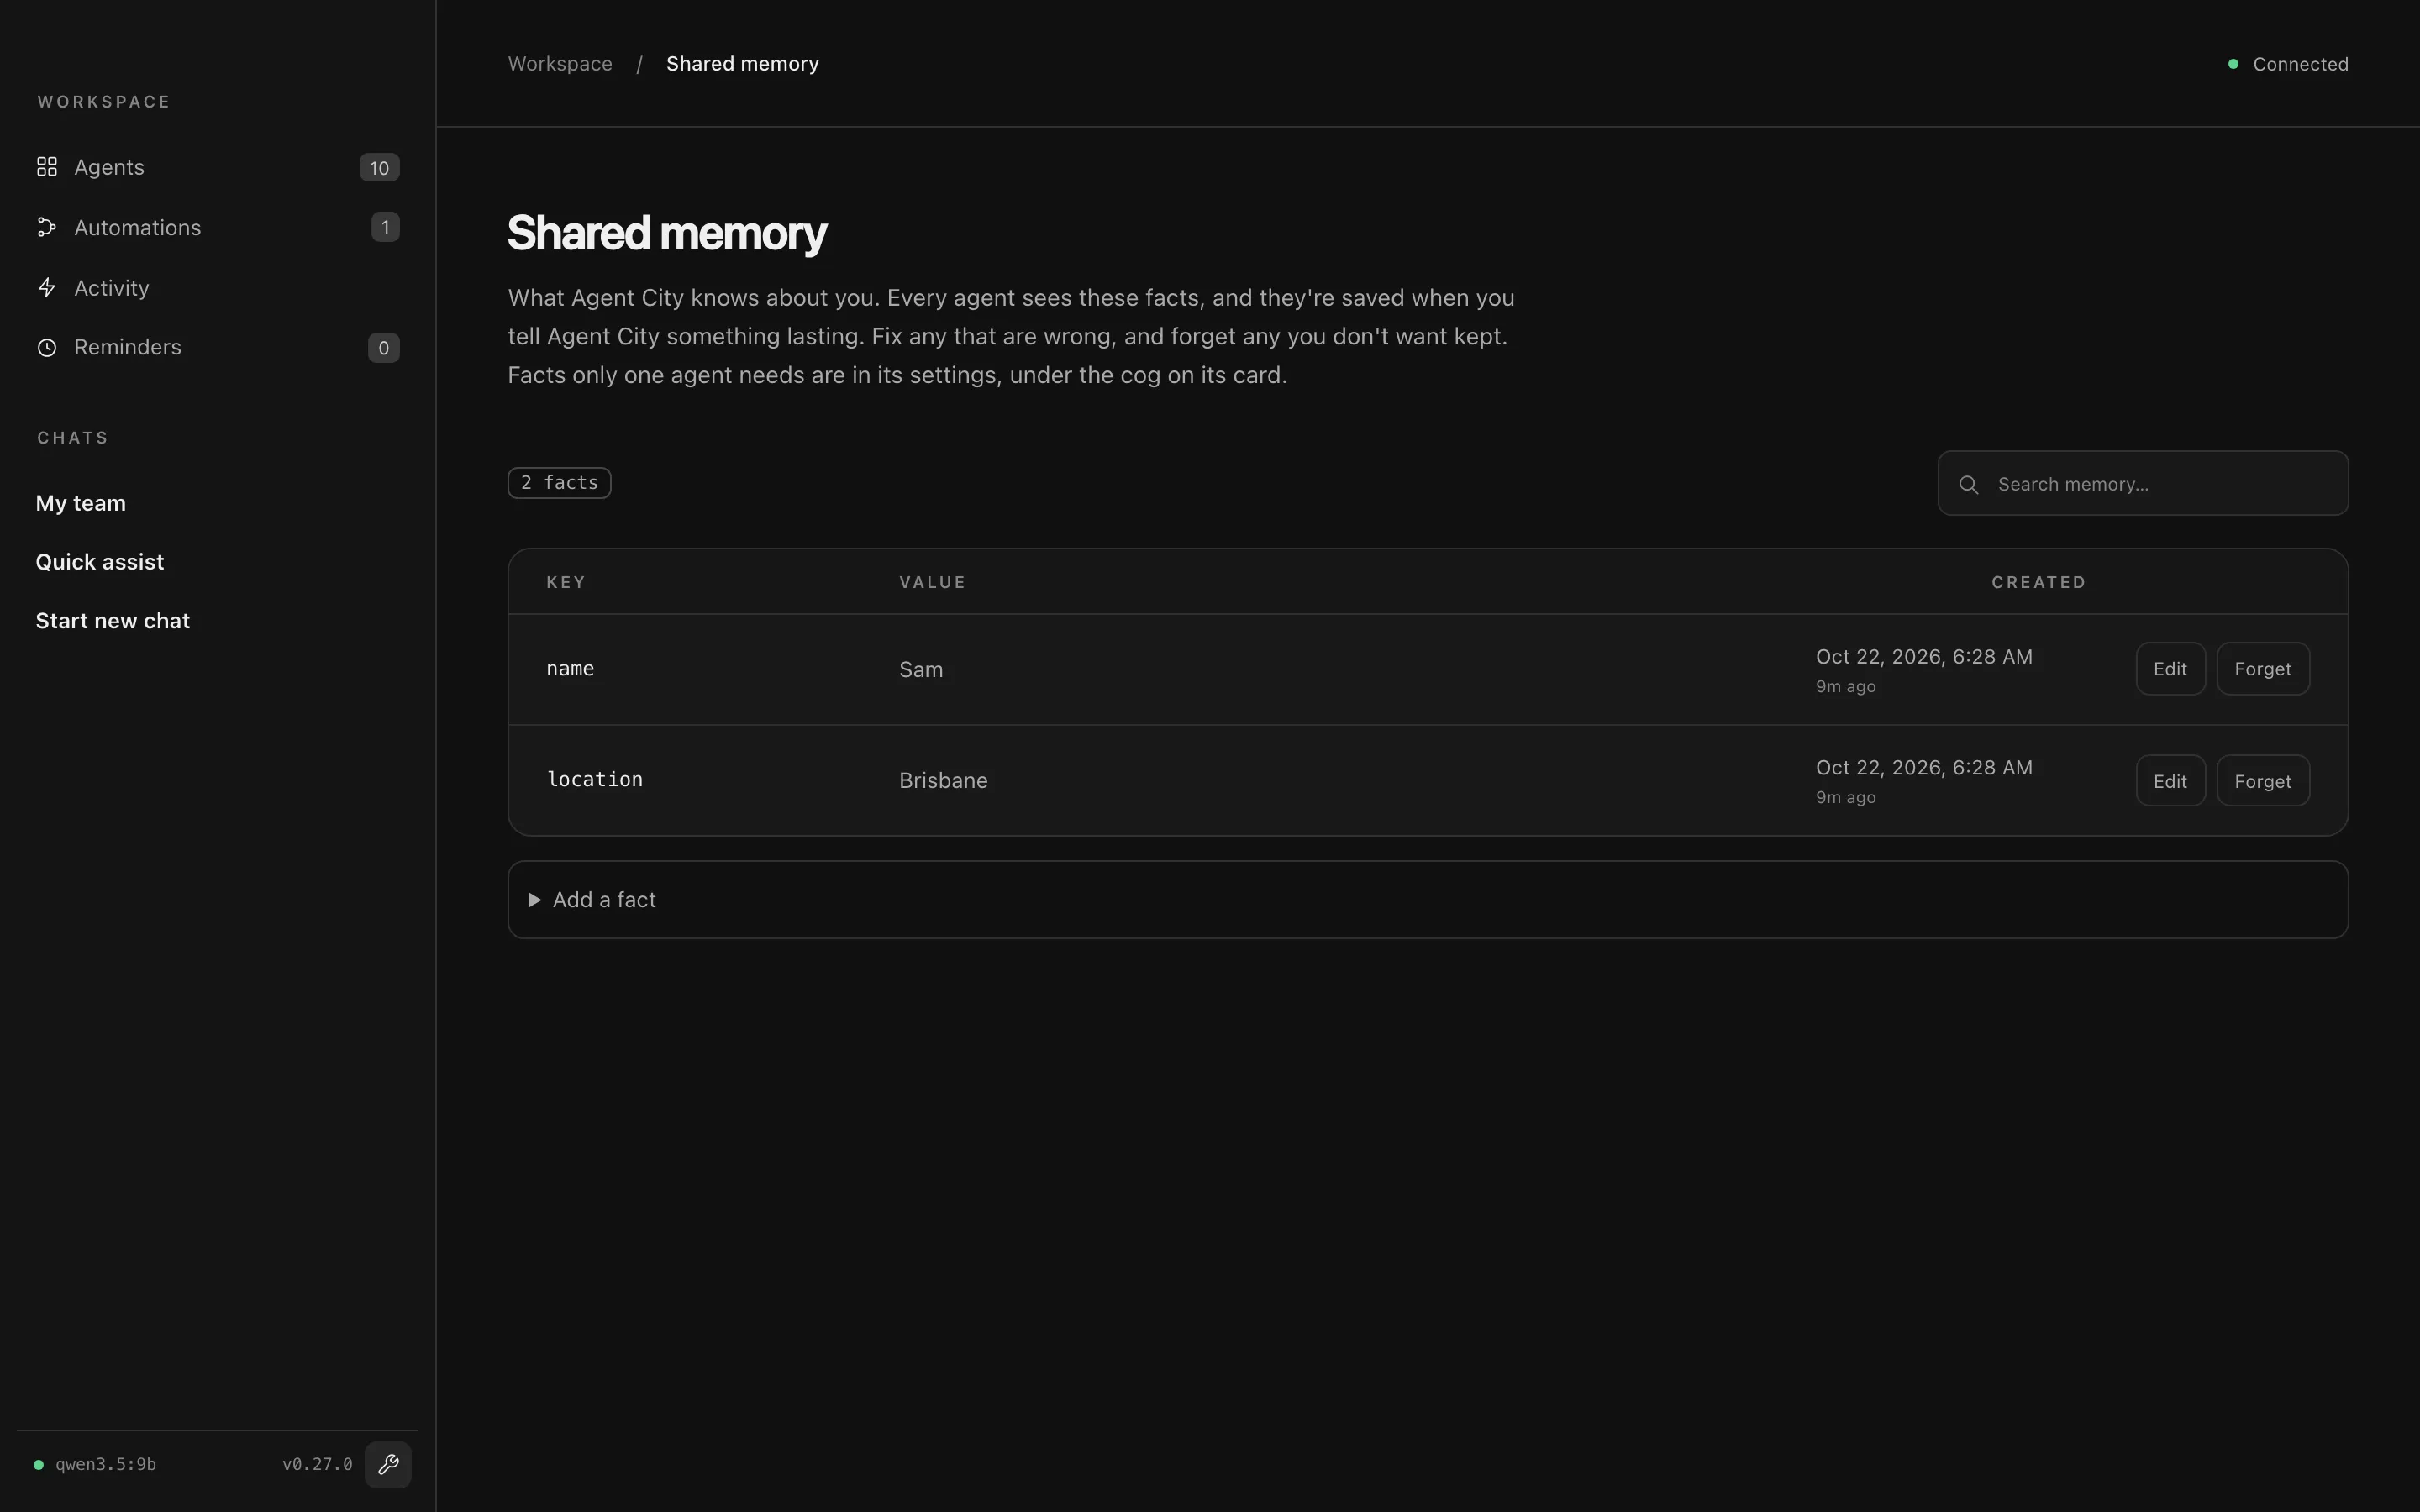
Task: Click the Reminders clock icon
Action: [47, 347]
